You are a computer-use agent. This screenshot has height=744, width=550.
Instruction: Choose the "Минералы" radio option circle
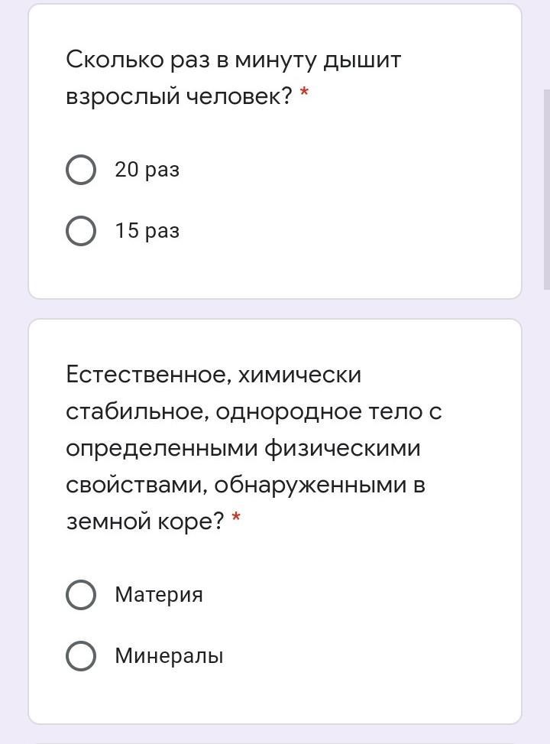coord(81,656)
